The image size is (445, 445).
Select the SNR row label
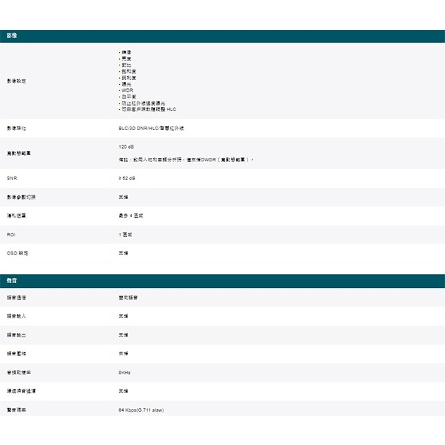[x=11, y=179]
